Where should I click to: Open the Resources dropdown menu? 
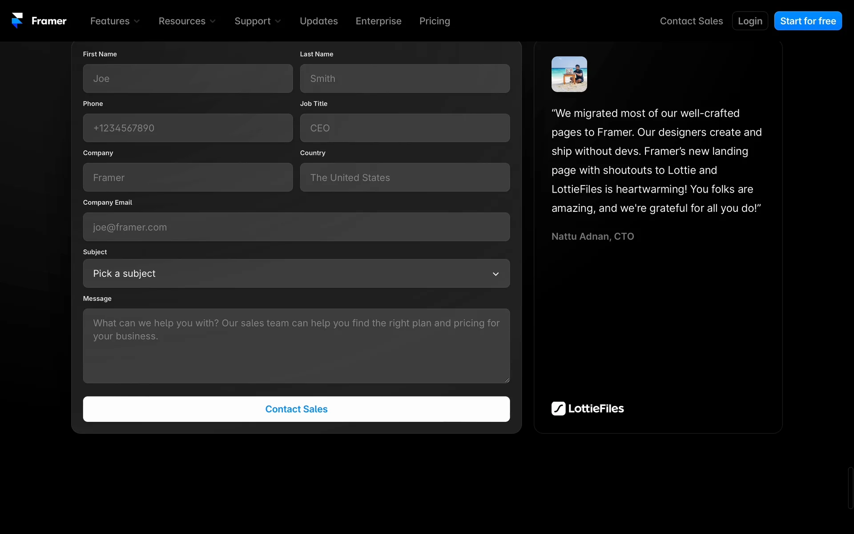tap(187, 21)
